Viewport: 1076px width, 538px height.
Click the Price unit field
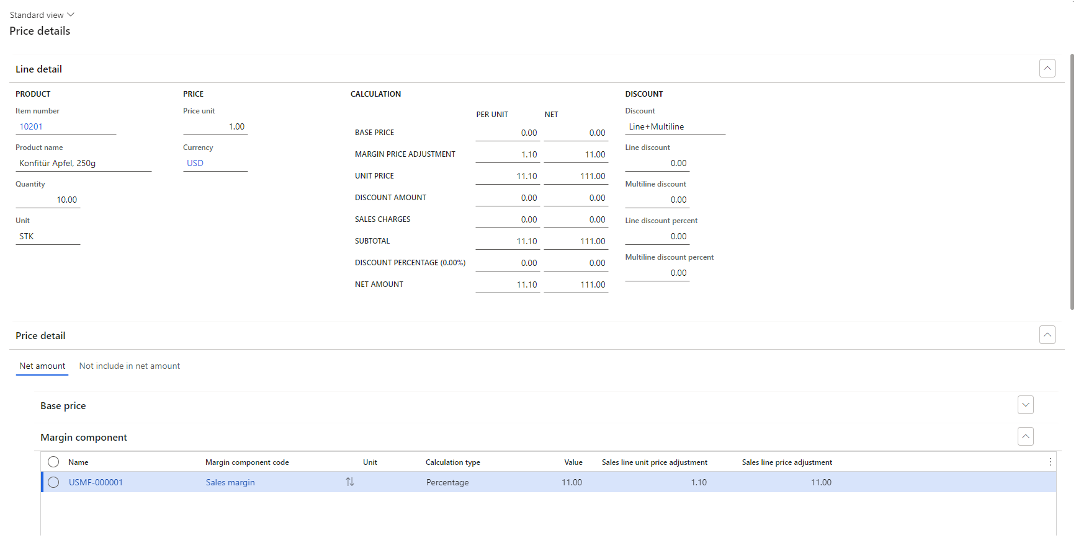[215, 127]
